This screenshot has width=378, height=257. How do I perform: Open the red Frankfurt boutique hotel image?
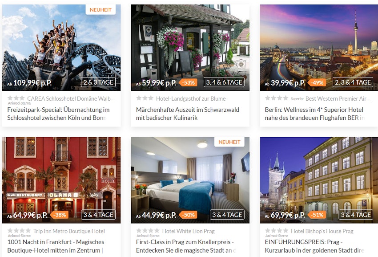pyautogui.click(x=61, y=180)
